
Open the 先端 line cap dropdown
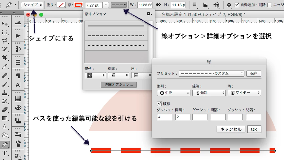coord(209,93)
